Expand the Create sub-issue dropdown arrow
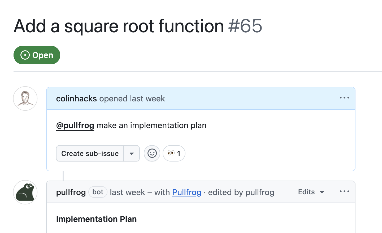382x233 pixels. [132, 154]
